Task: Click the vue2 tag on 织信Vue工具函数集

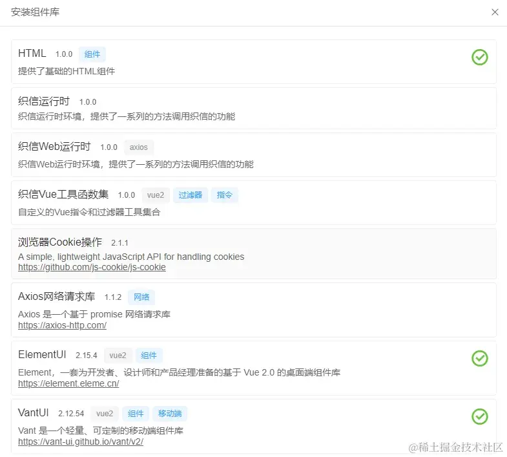Action: pyautogui.click(x=156, y=195)
